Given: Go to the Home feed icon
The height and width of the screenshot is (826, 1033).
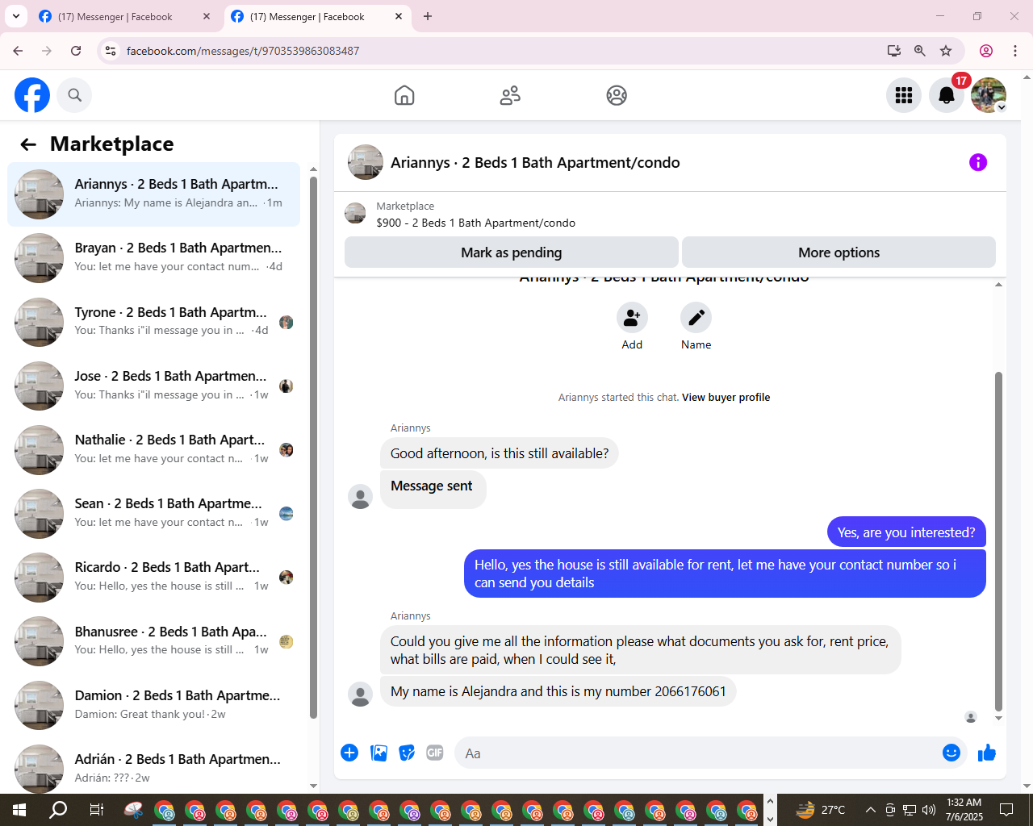Looking at the screenshot, I should point(404,95).
